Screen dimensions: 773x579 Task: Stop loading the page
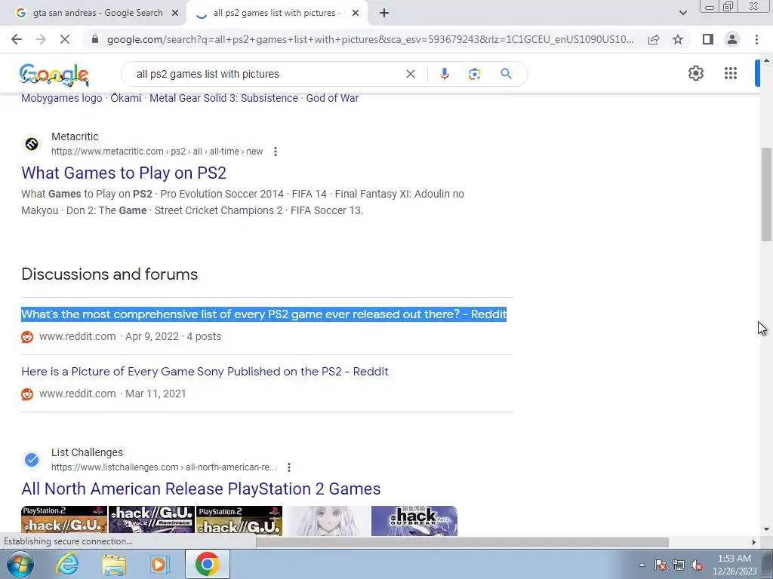coord(65,39)
